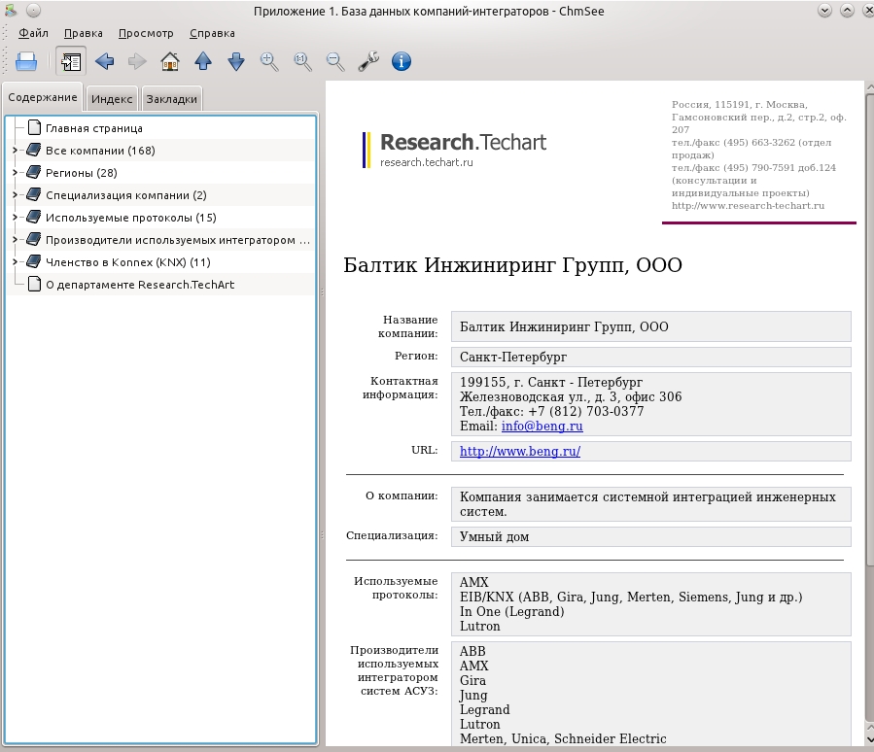This screenshot has width=874, height=752.
Task: Select Регионы (28) tree item
Action: point(82,173)
